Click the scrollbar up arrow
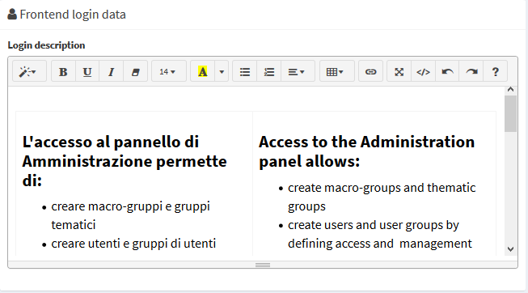Image resolution: width=528 pixels, height=293 pixels. click(510, 89)
